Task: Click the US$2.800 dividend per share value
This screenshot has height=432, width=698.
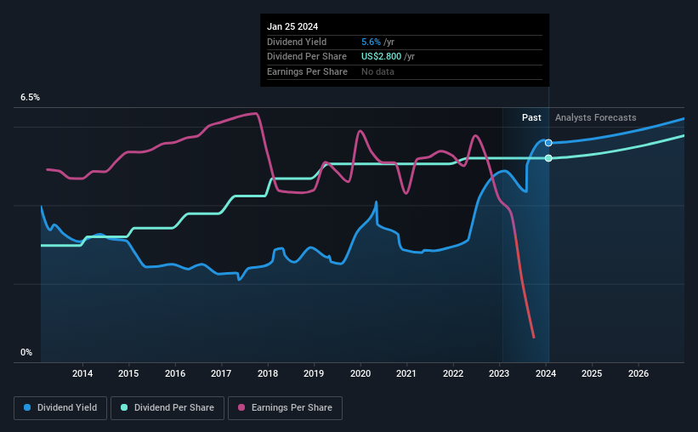Action: click(381, 57)
